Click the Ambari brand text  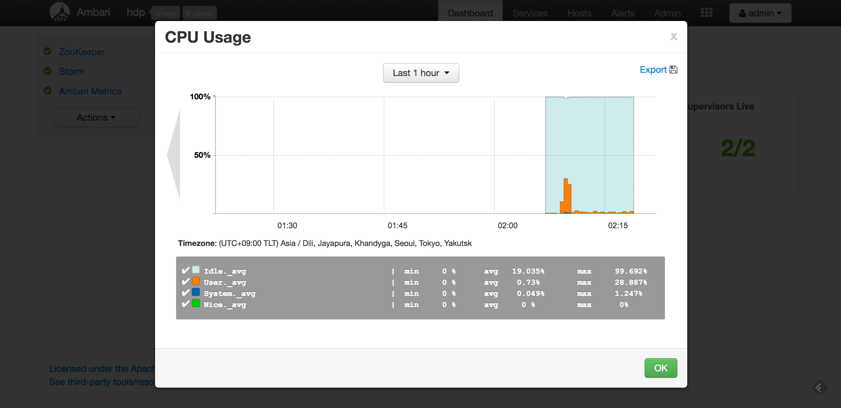click(93, 12)
